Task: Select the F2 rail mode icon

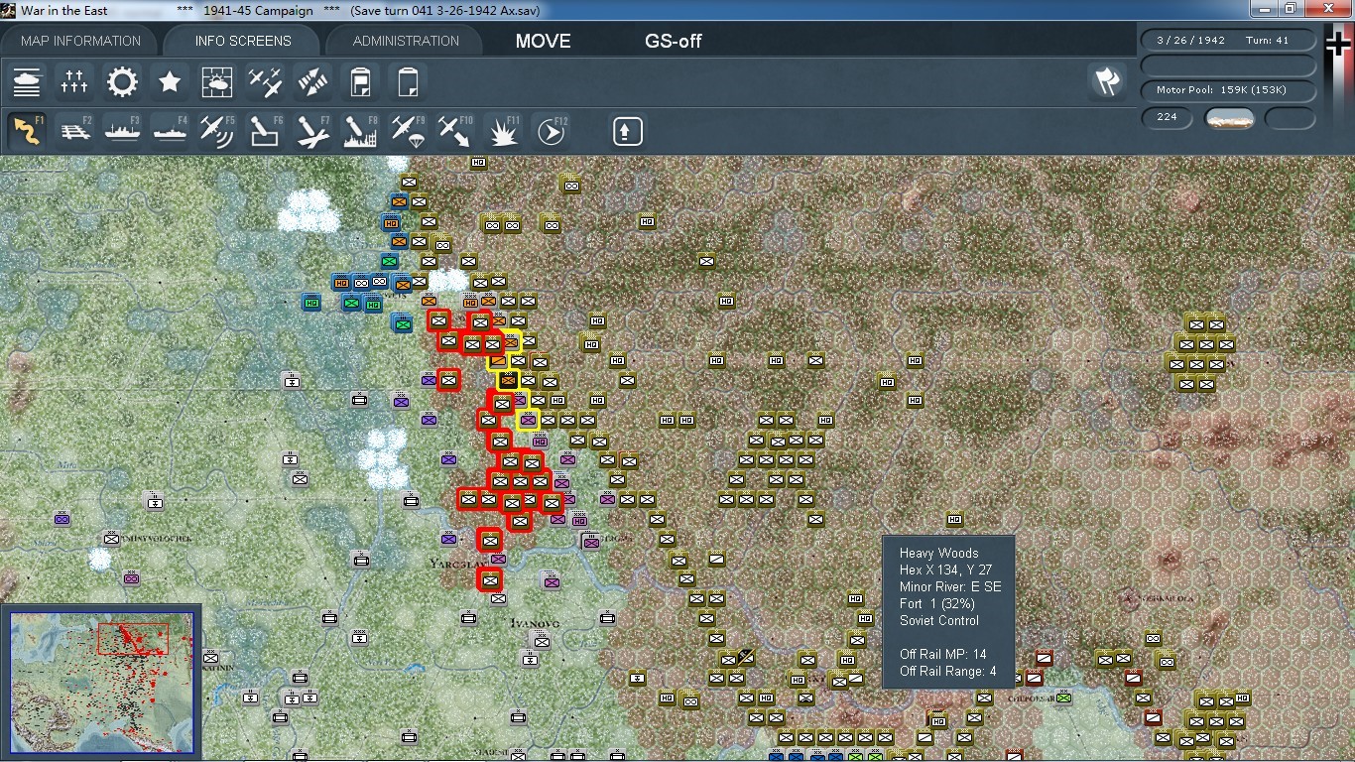Action: tap(74, 131)
